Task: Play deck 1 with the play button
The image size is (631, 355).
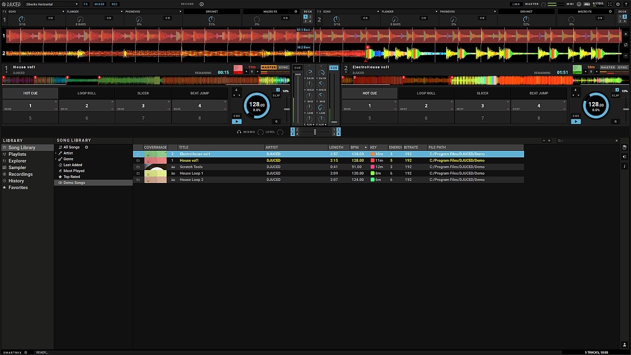Action: (x=237, y=121)
